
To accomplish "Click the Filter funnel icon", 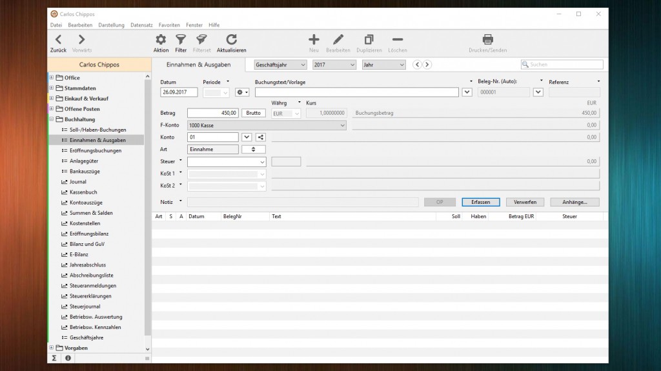I will coord(181,40).
